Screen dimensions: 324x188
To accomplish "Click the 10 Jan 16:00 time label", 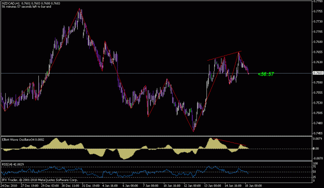I will 172,185.
